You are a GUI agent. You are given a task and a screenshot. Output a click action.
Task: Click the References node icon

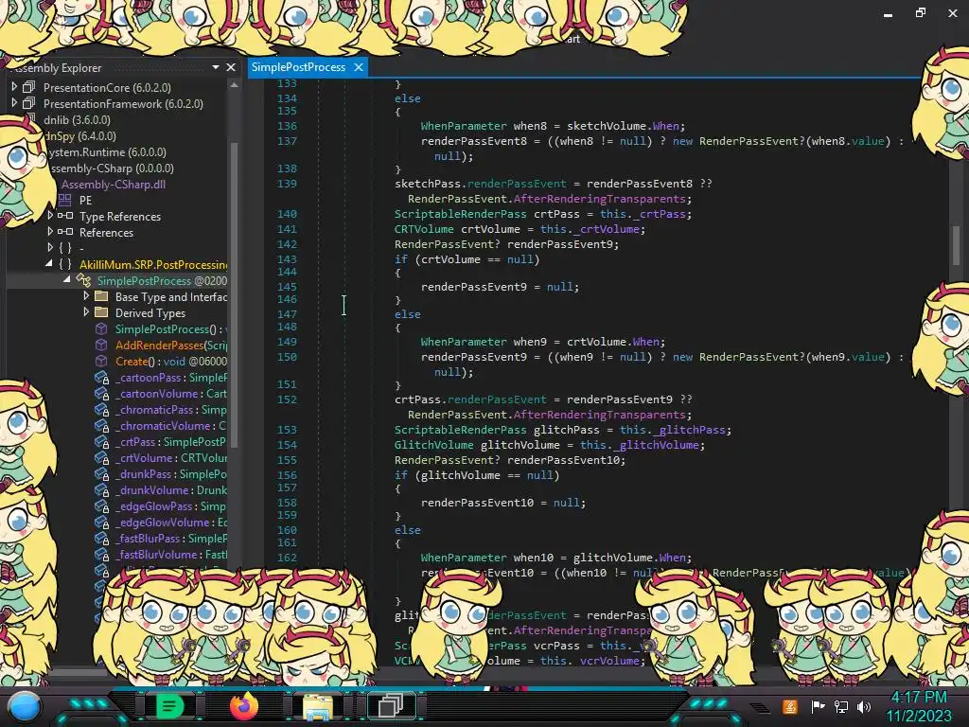point(65,232)
